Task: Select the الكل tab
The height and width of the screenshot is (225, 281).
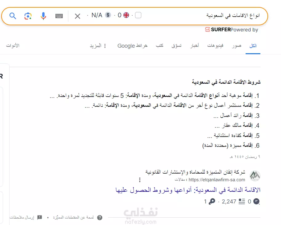Action: click(253, 46)
